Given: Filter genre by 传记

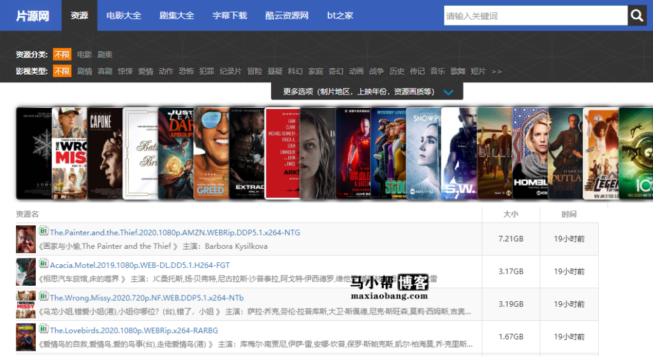Looking at the screenshot, I should (x=417, y=71).
